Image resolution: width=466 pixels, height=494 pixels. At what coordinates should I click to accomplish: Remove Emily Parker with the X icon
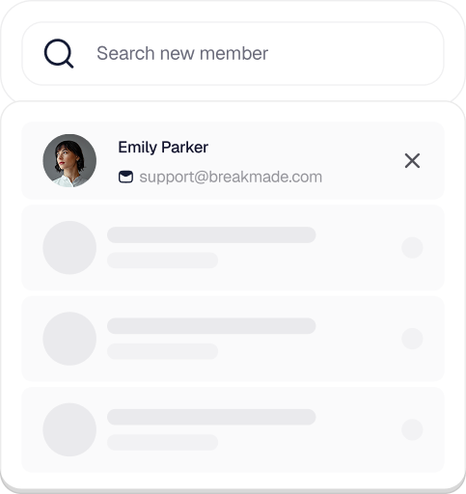point(412,160)
